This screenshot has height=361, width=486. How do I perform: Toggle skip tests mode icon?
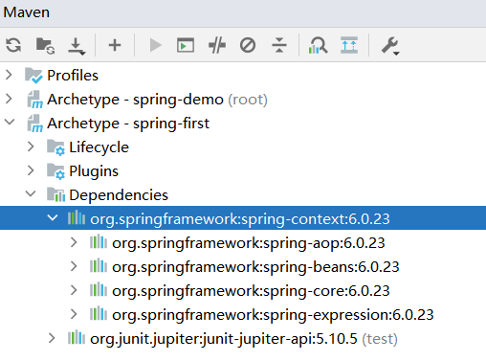(x=248, y=45)
